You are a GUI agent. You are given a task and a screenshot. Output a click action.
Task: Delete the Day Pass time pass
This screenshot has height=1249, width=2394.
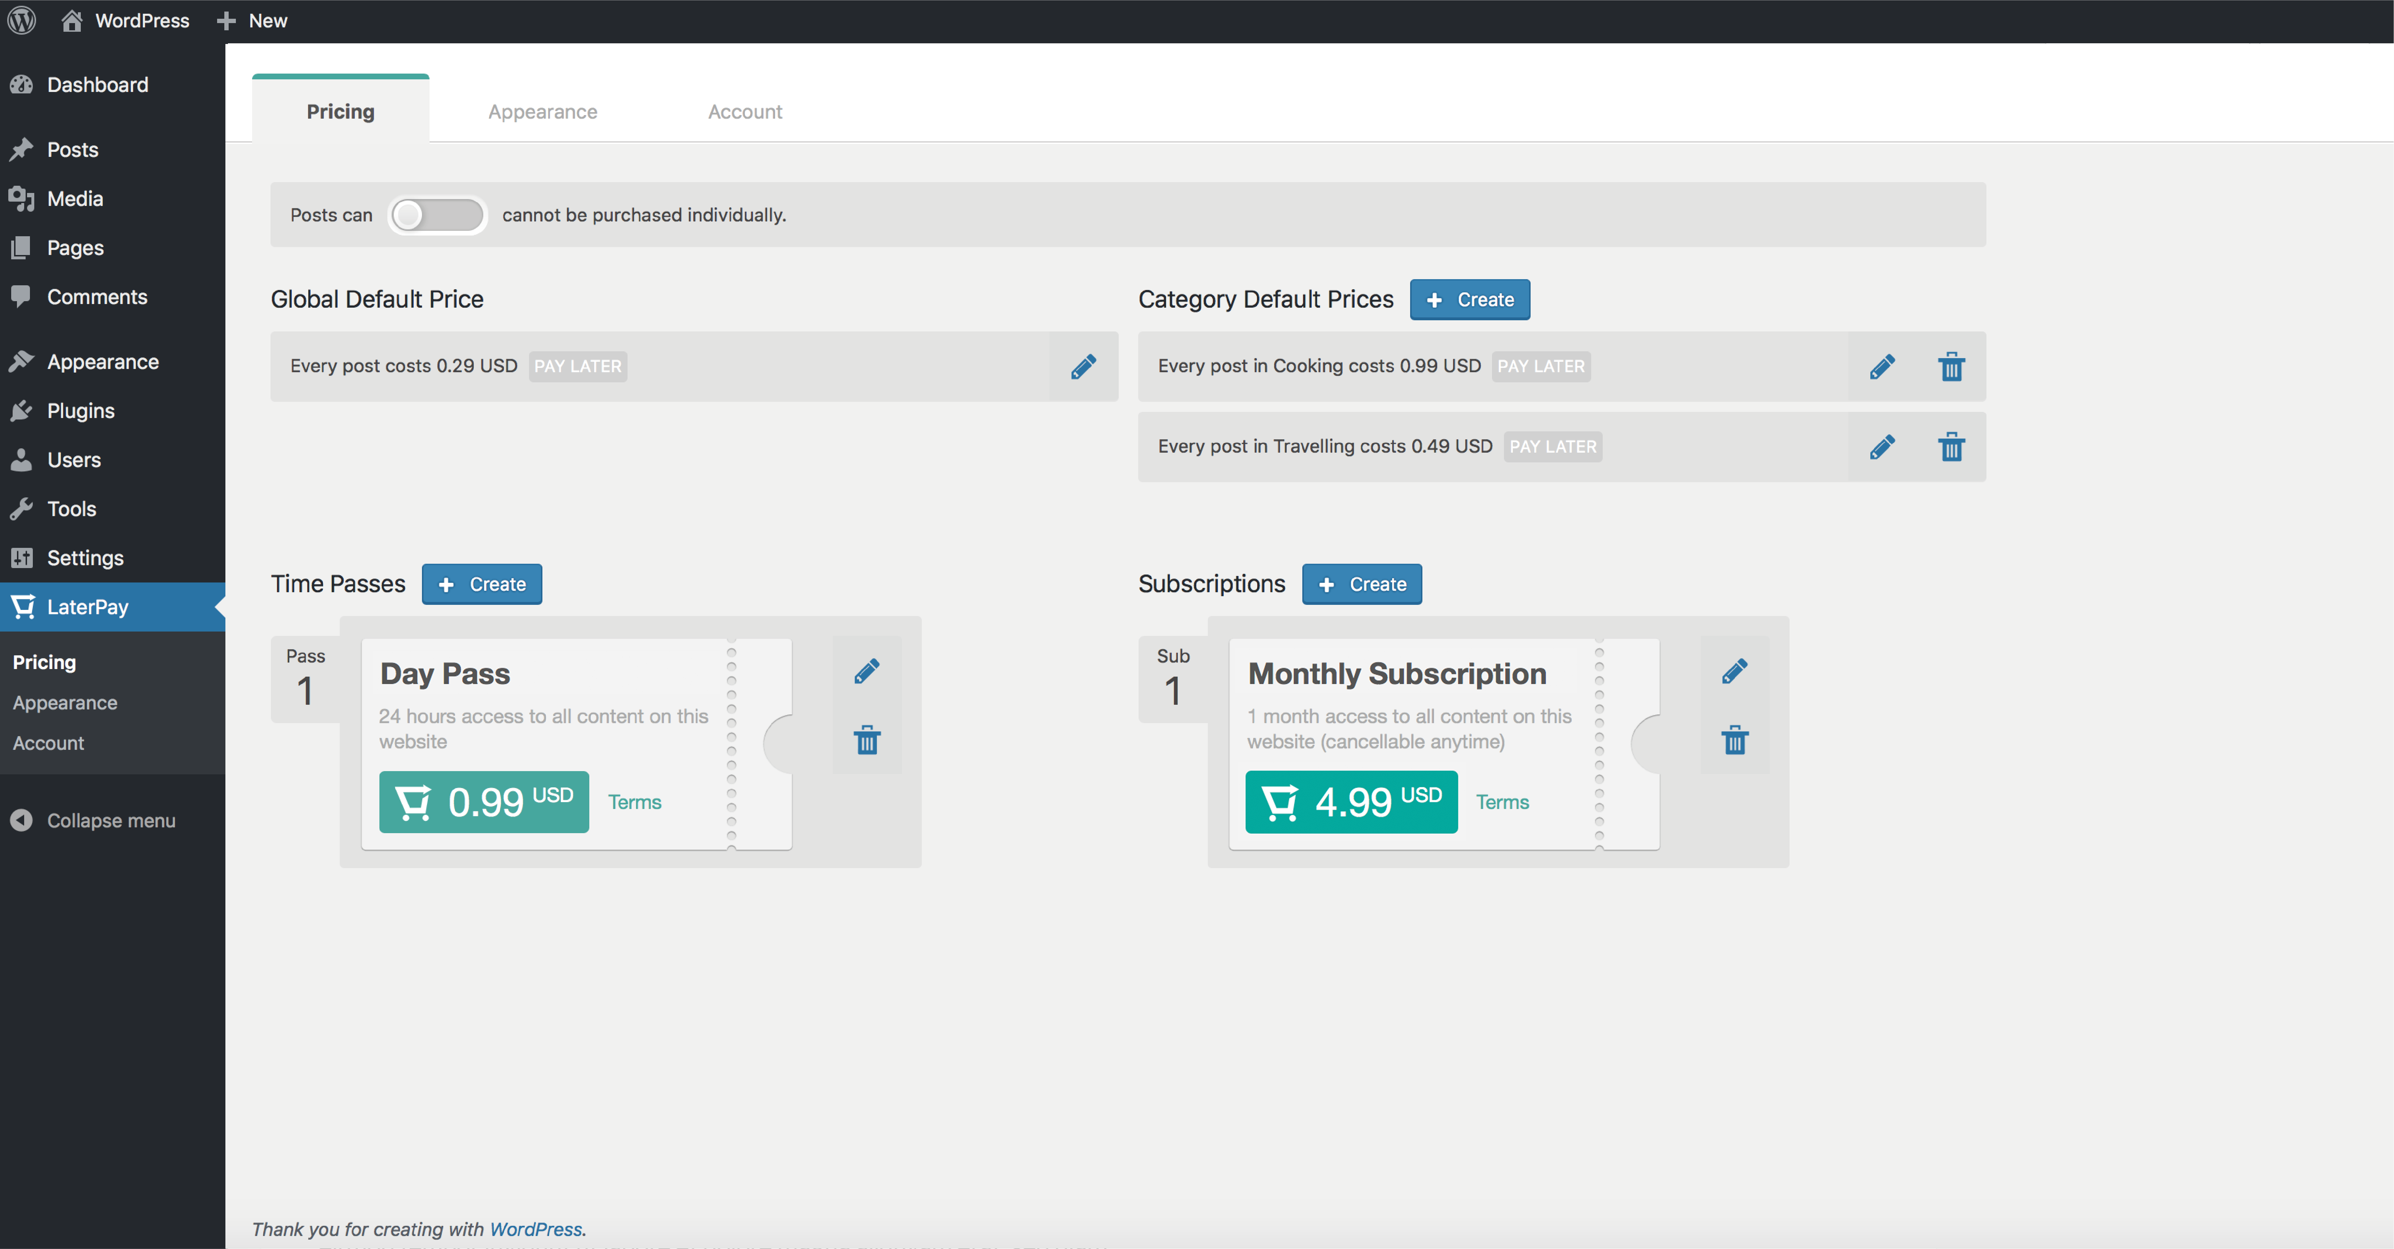click(866, 741)
